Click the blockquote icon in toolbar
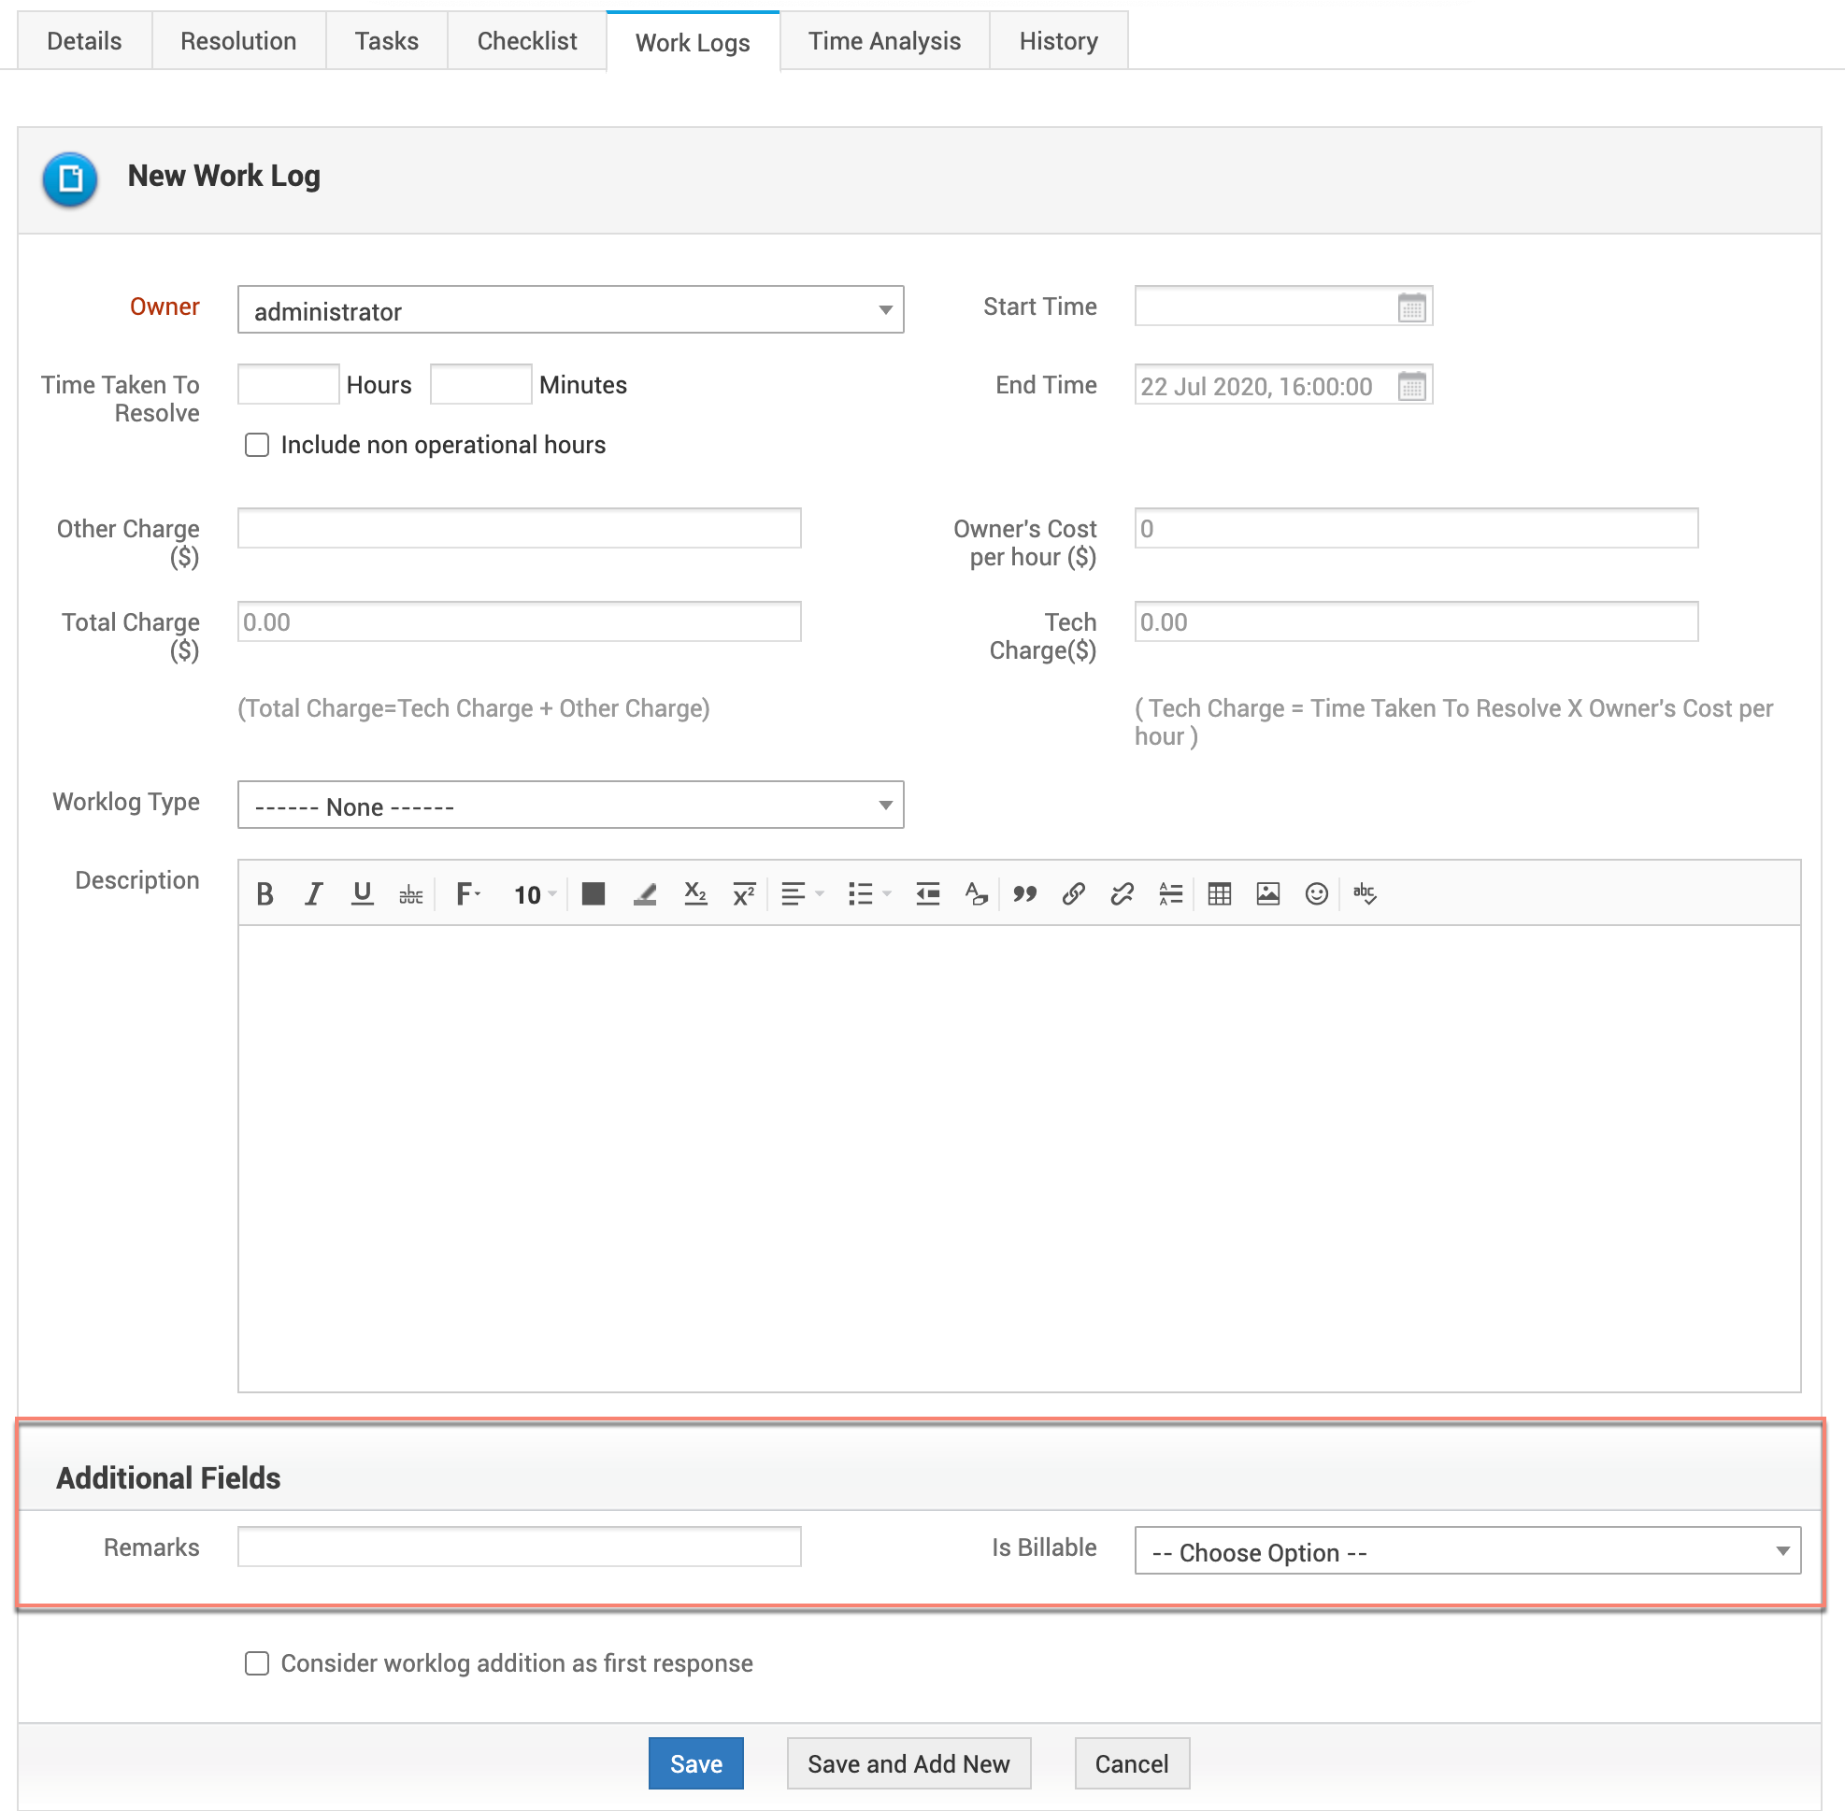Image resolution: width=1845 pixels, height=1811 pixels. 1024,894
